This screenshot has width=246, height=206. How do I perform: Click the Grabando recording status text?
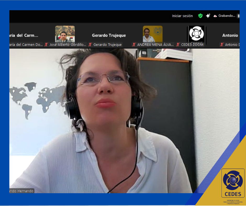click(x=227, y=16)
